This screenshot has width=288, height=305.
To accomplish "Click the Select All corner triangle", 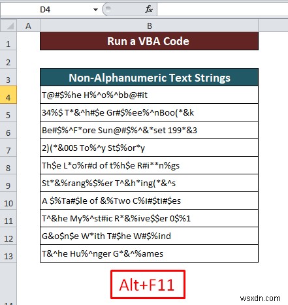I will [x=8, y=26].
